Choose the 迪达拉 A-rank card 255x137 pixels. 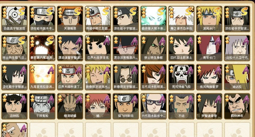pyautogui.click(x=237, y=77)
